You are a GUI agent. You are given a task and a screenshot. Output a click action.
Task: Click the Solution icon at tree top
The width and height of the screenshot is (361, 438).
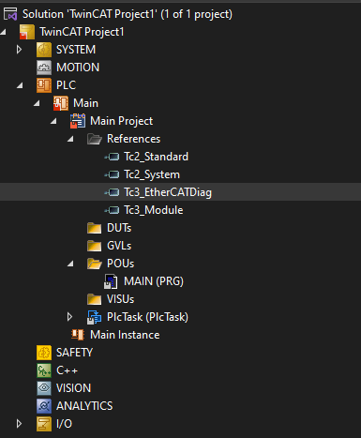point(10,14)
